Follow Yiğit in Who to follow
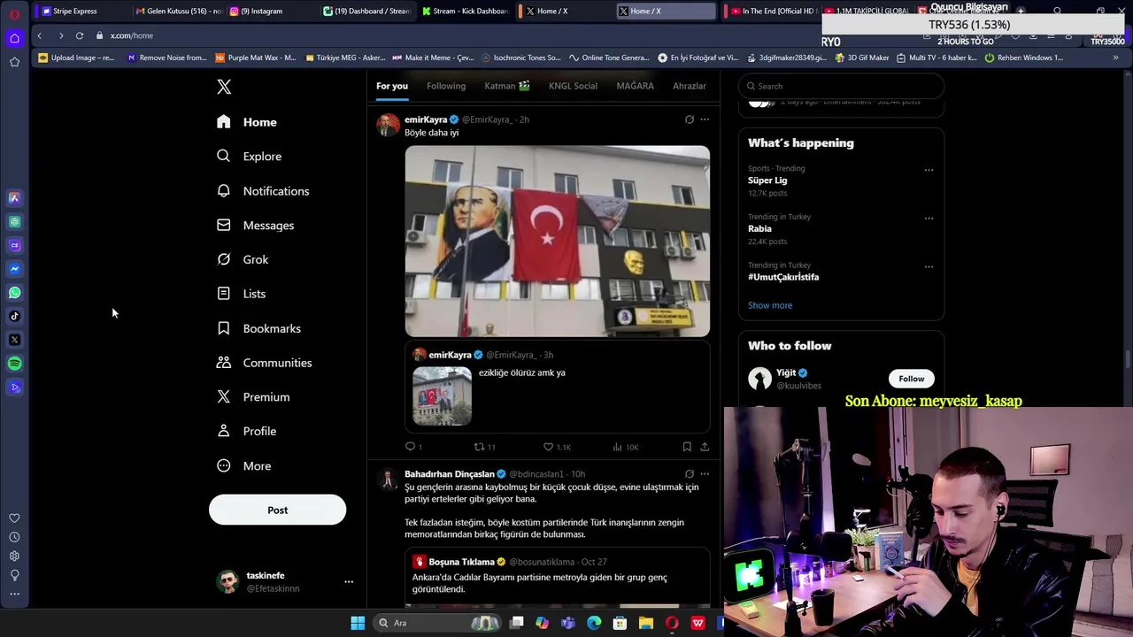Viewport: 1133px width, 637px height. [911, 379]
